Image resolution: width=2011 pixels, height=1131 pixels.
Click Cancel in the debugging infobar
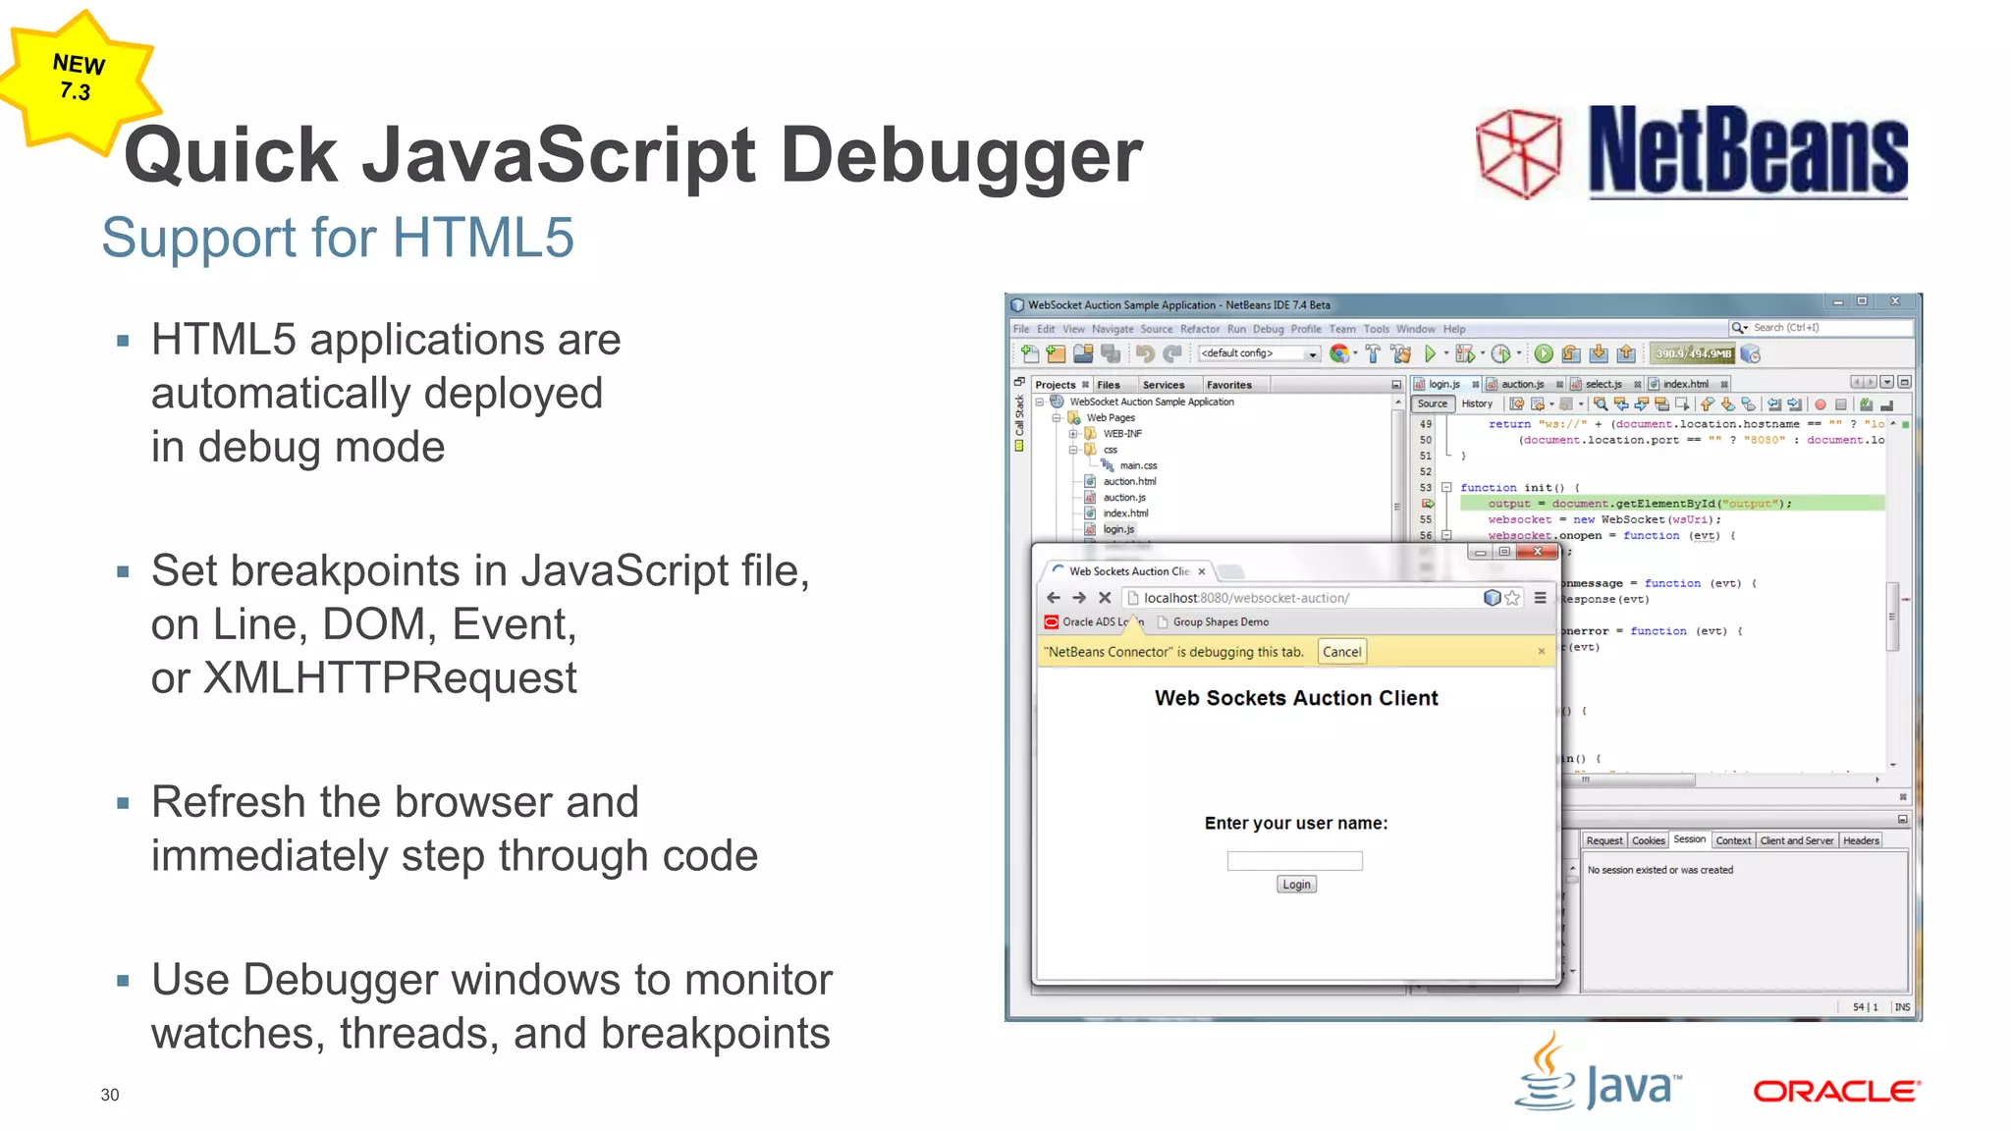tap(1341, 652)
